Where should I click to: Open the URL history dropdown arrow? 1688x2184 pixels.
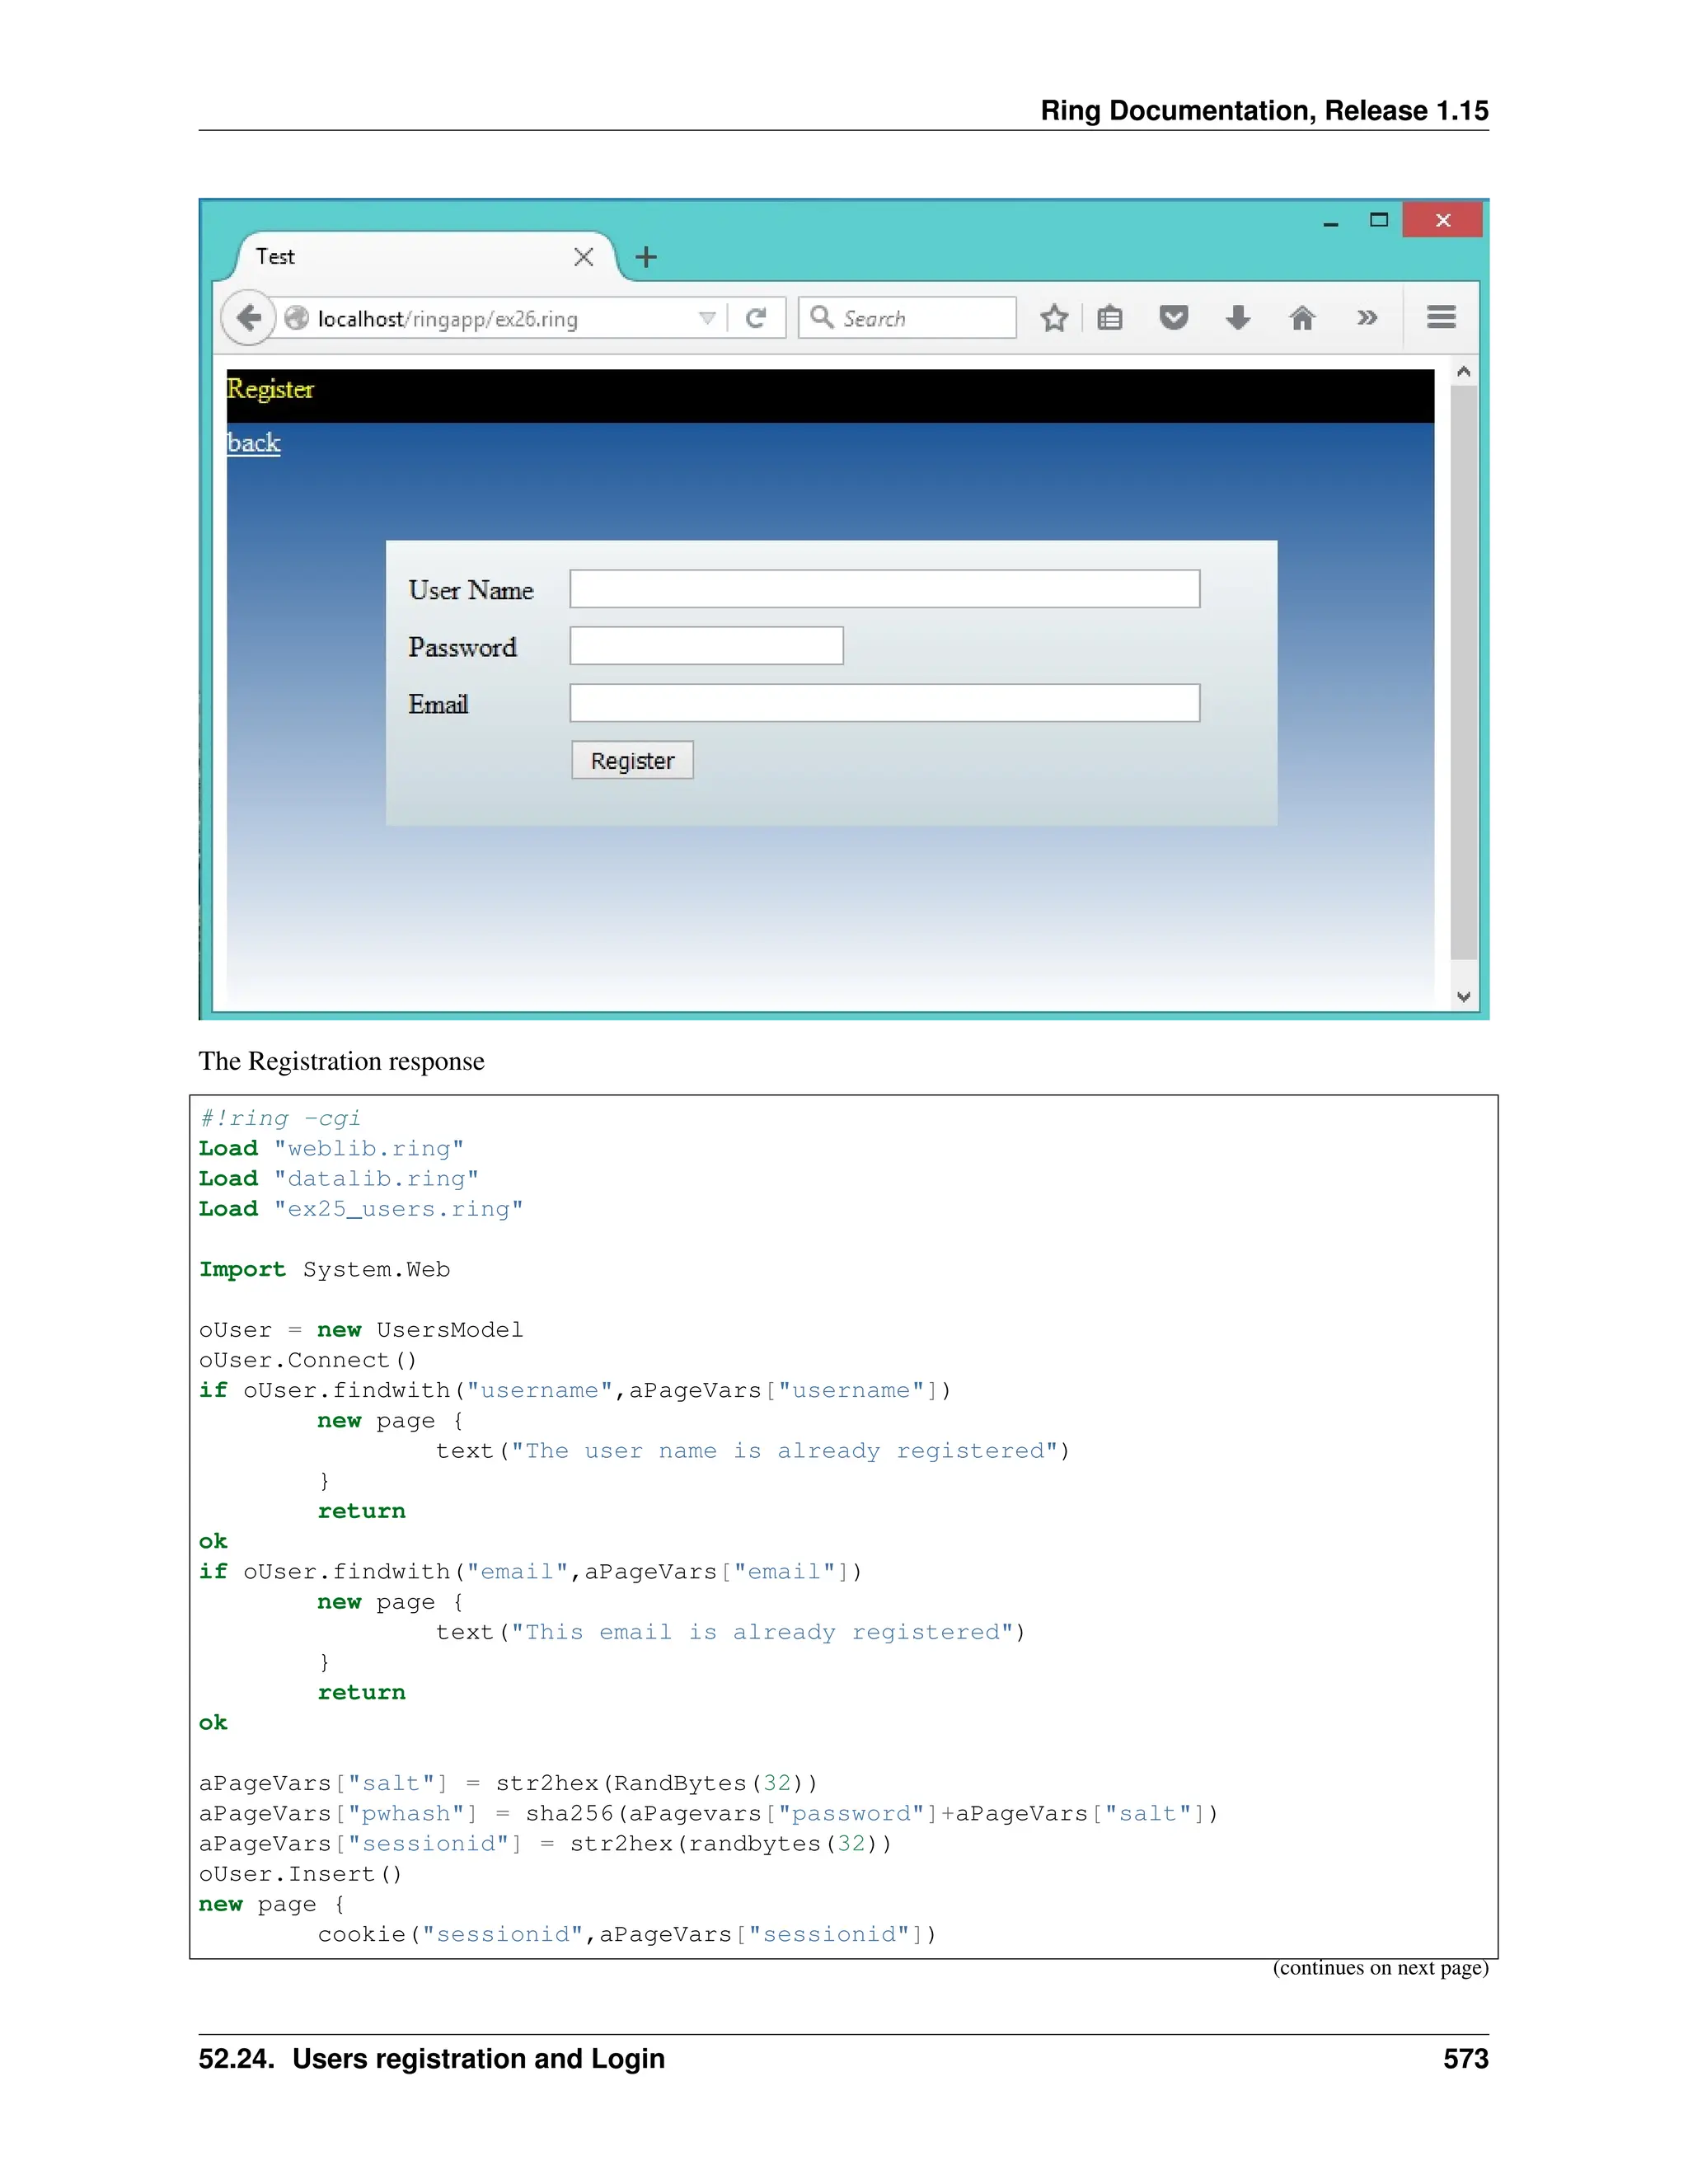pyautogui.click(x=707, y=318)
